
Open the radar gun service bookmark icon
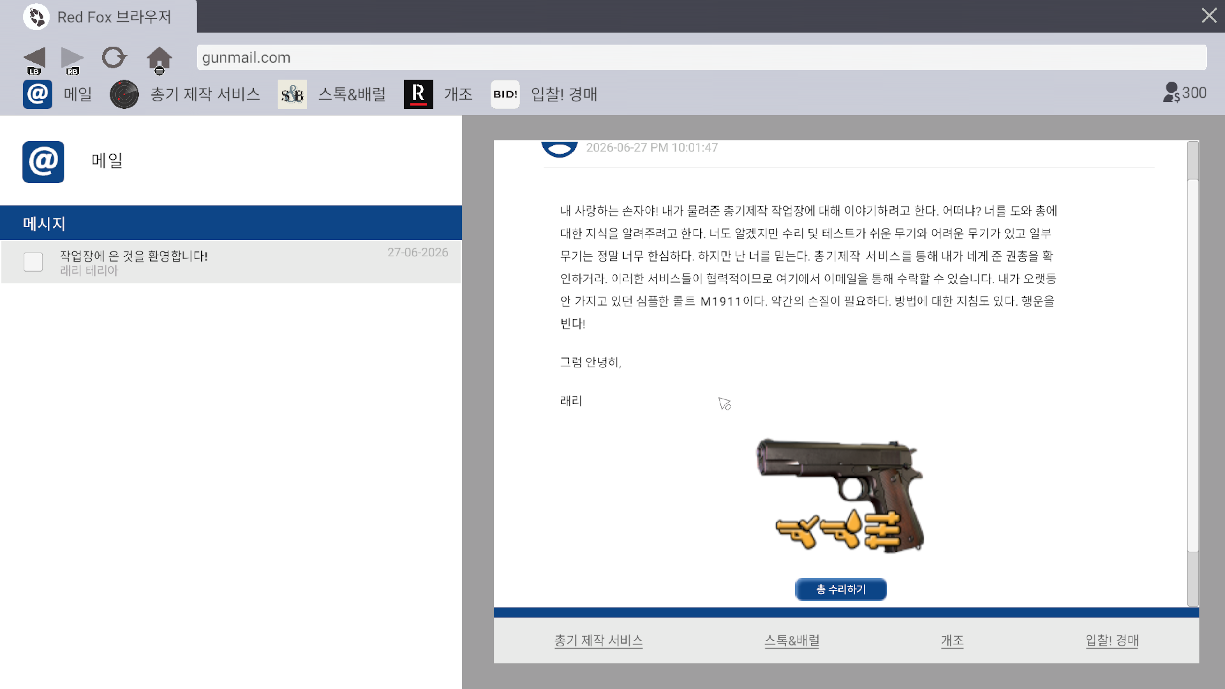124,94
